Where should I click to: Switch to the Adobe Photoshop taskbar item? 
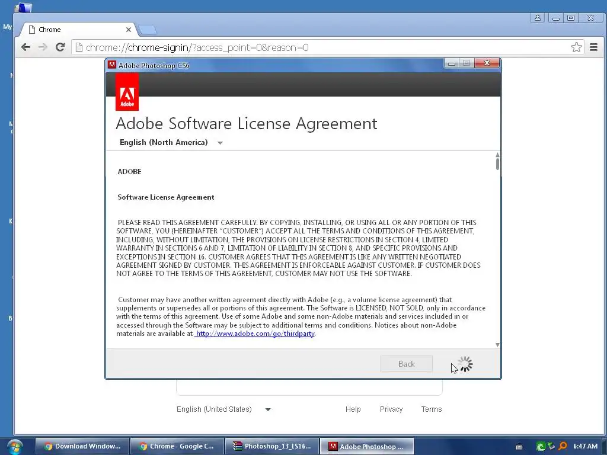click(x=366, y=446)
